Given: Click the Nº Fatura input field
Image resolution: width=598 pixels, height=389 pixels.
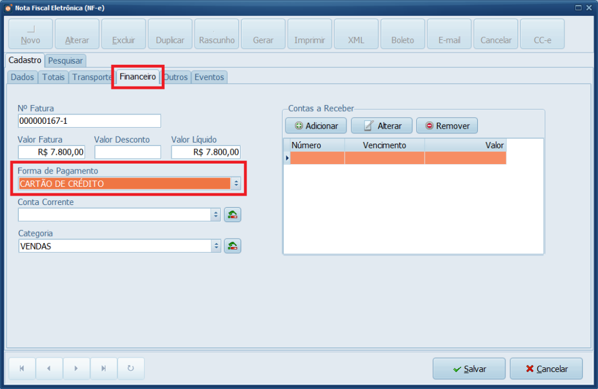Looking at the screenshot, I should click(x=89, y=121).
